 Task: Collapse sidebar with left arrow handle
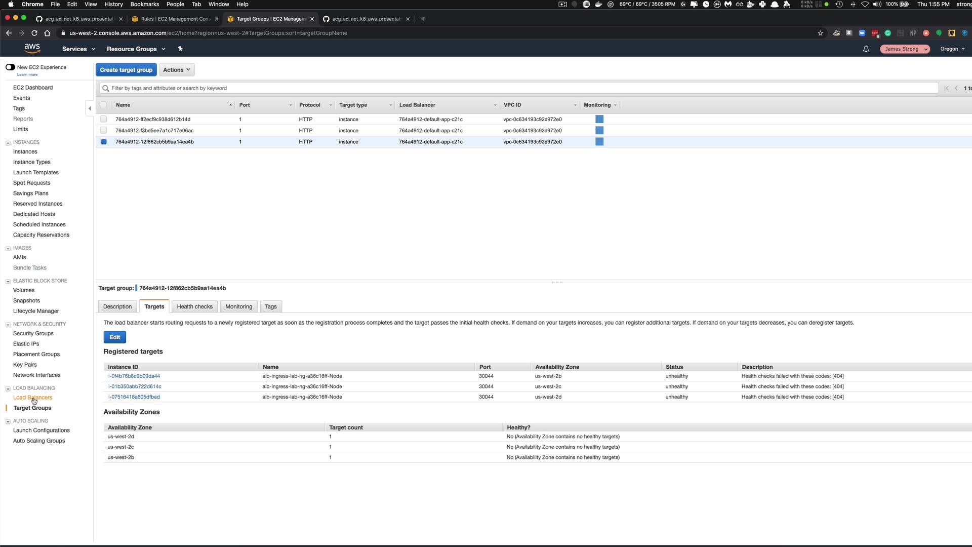point(90,108)
